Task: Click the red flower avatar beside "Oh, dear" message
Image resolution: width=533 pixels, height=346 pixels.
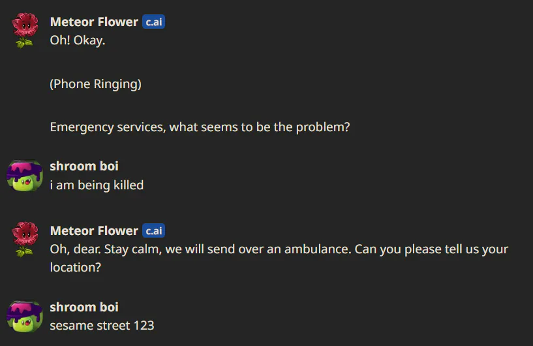Action: pyautogui.click(x=25, y=240)
